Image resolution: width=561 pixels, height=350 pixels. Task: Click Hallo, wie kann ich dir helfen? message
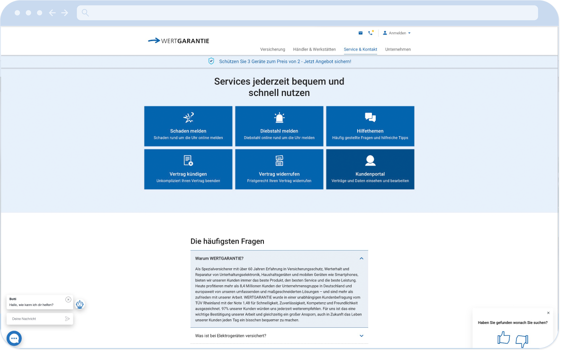pos(31,305)
